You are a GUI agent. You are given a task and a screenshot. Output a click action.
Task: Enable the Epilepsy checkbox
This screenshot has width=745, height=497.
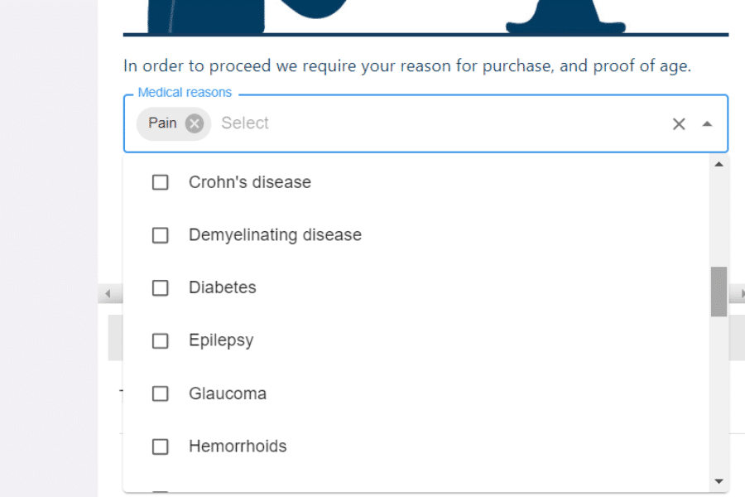point(160,340)
